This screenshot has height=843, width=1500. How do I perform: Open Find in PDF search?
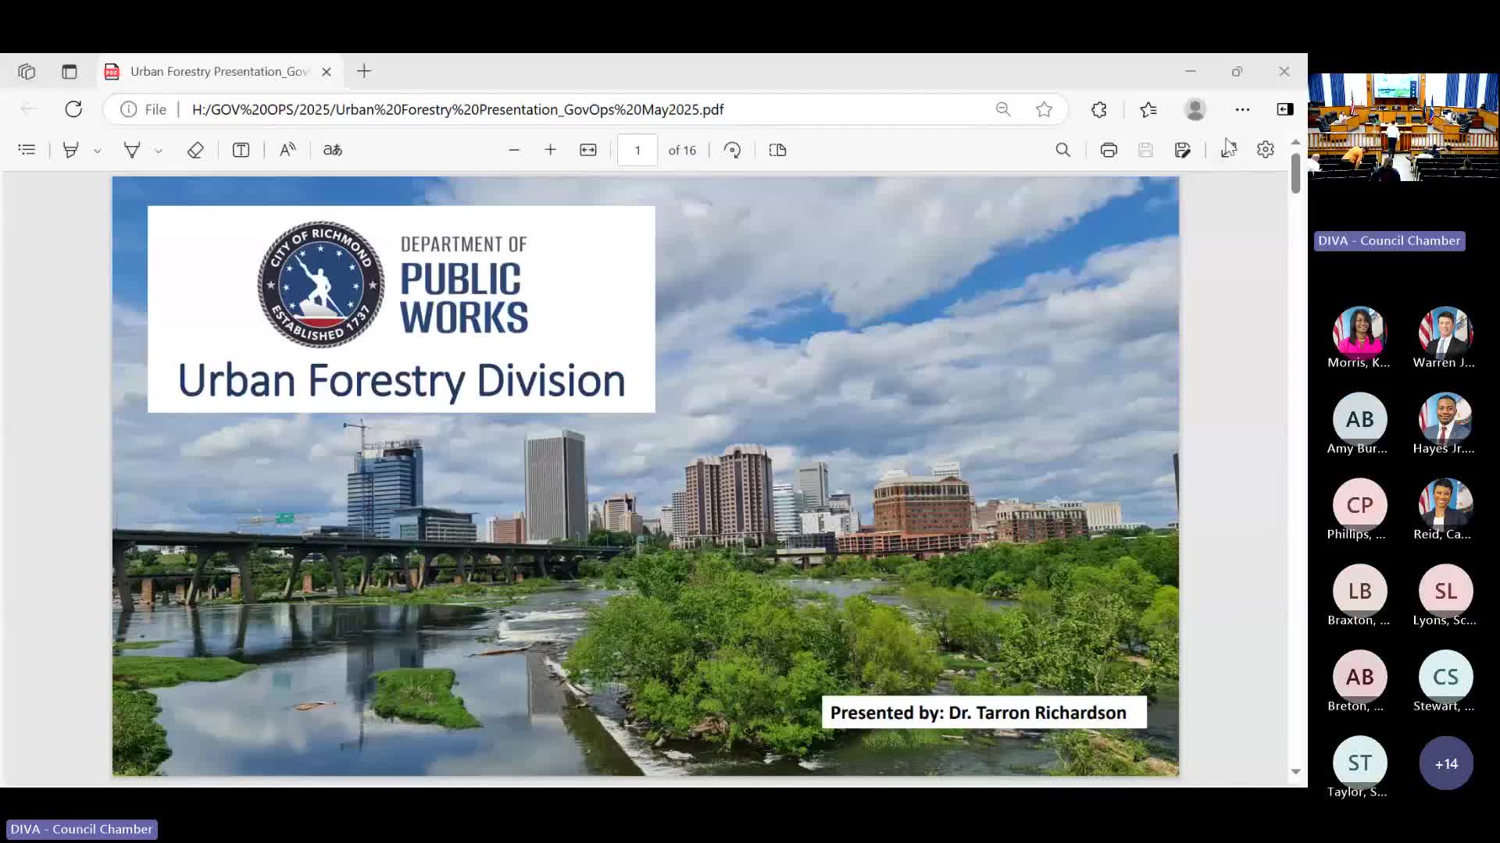(x=1062, y=150)
